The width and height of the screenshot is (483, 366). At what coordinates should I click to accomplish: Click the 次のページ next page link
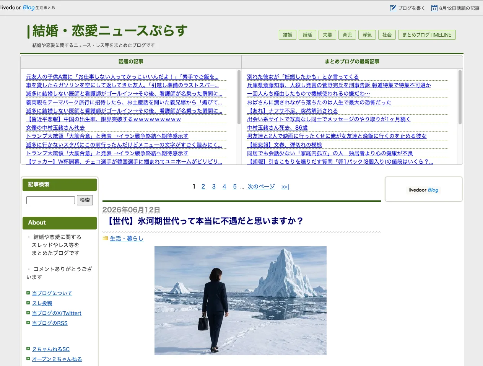(x=261, y=187)
